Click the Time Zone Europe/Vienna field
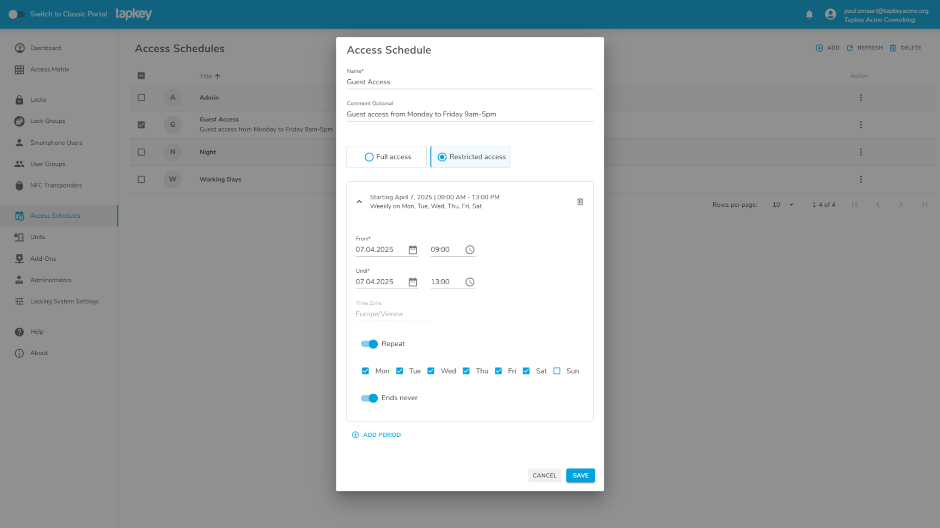Viewport: 940px width, 528px height. (x=400, y=314)
